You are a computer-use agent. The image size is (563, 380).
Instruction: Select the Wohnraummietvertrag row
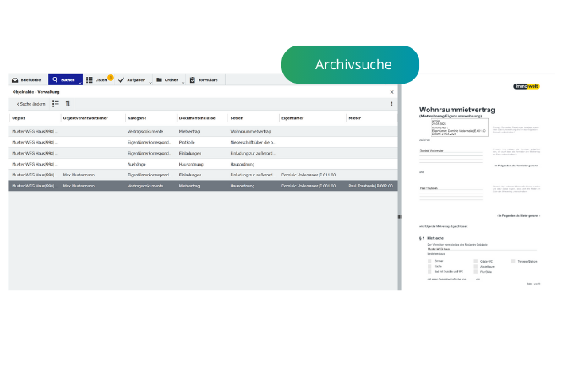point(203,132)
